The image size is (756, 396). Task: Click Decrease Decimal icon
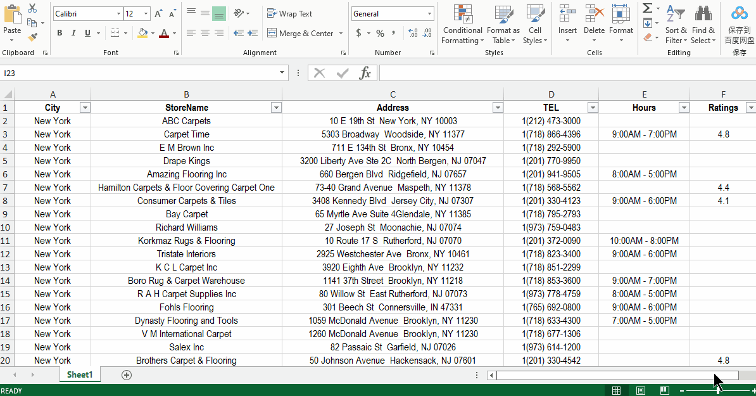[427, 33]
